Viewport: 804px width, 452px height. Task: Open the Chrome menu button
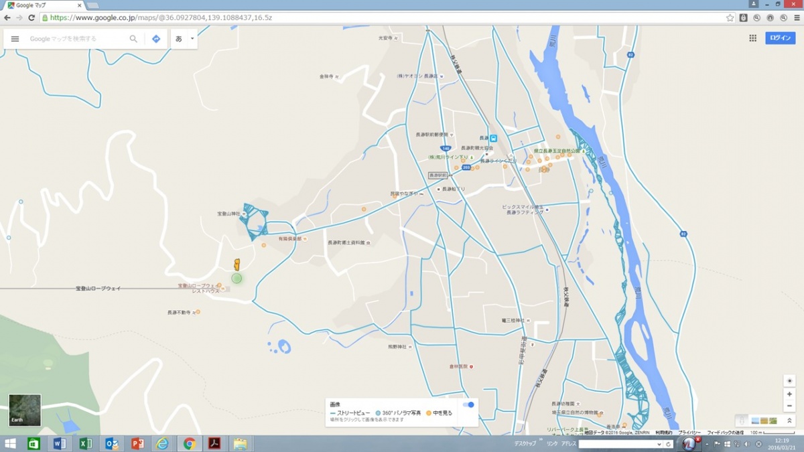coord(797,18)
